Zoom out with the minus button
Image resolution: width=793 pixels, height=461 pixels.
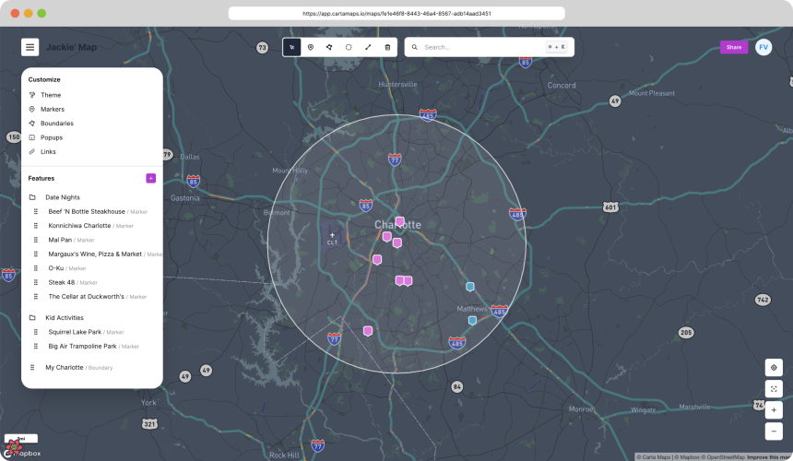click(774, 431)
